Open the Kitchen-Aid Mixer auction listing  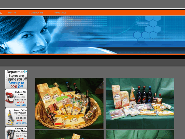(16, 98)
